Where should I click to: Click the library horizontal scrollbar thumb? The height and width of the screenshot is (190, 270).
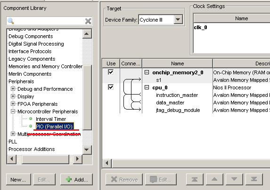point(46,159)
